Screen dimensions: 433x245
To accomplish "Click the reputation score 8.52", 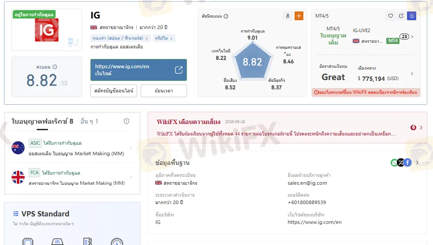I will pos(230,88).
